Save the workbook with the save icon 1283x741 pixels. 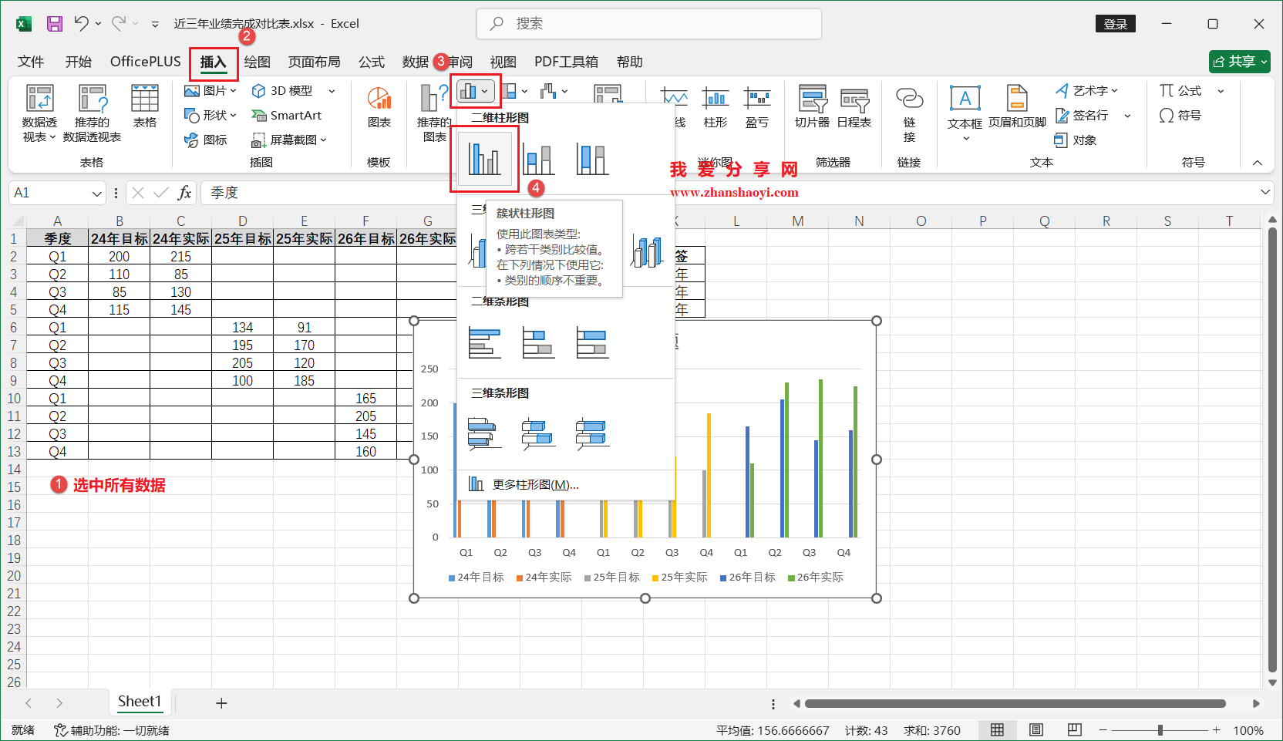(55, 24)
